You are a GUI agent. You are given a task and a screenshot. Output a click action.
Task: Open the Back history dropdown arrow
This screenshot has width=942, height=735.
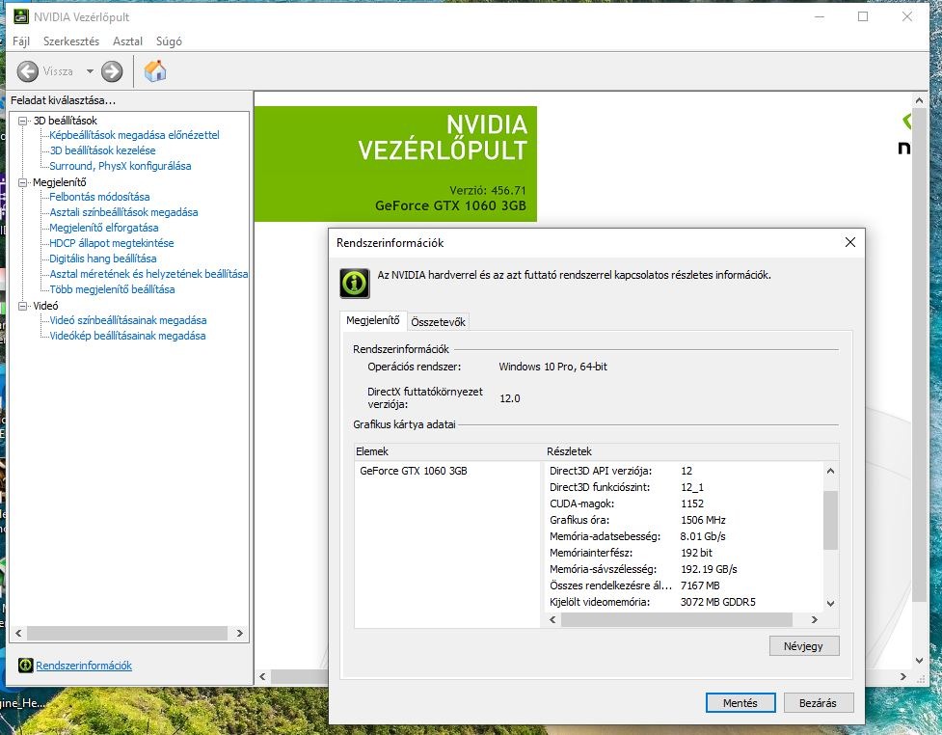pos(90,71)
